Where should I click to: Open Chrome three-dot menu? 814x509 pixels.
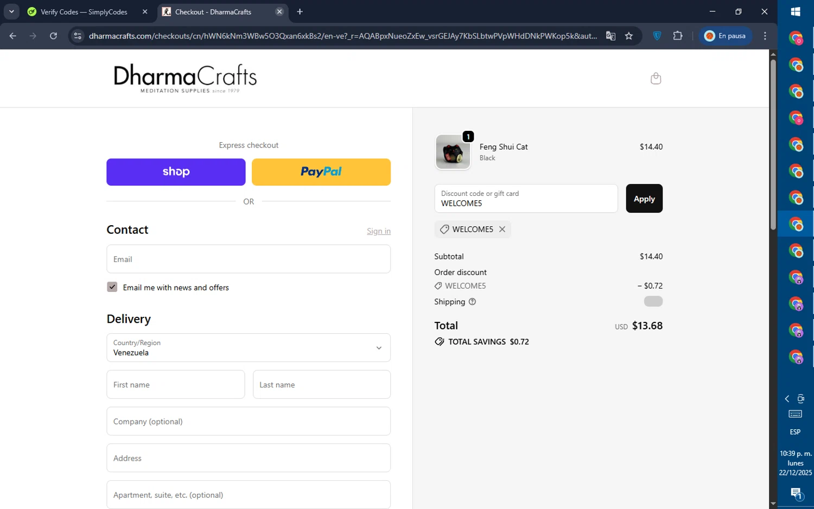point(765,36)
